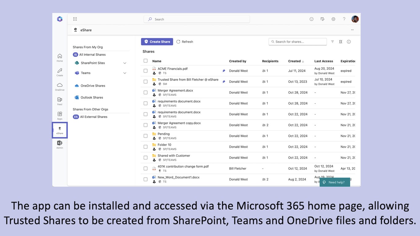Select All External Shares
This screenshot has width=420, height=236.
(90, 117)
